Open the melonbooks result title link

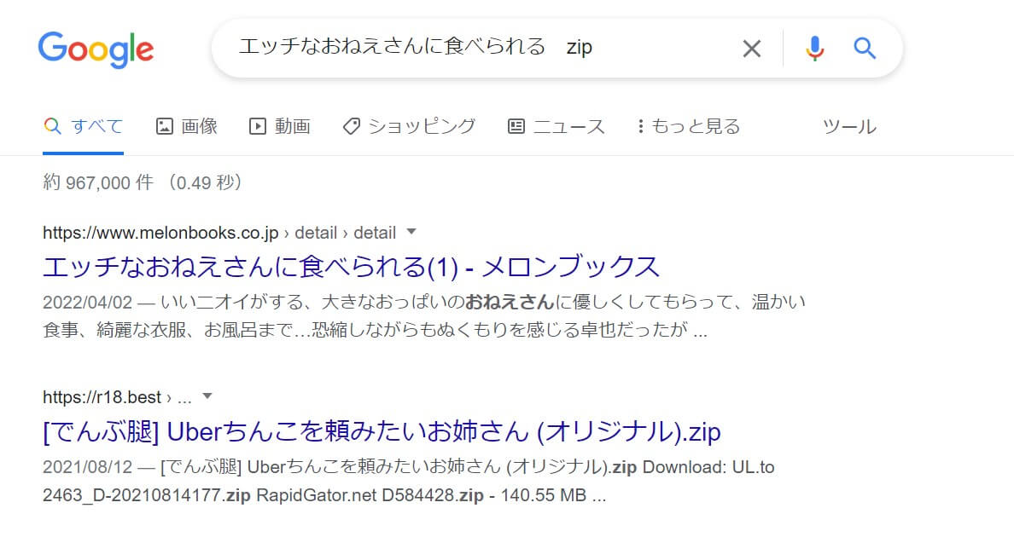click(x=351, y=267)
